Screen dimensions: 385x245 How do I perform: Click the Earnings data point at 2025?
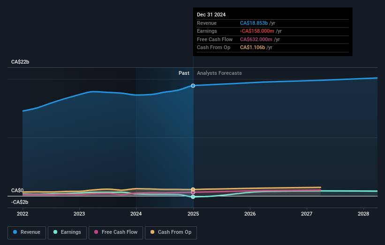pos(193,197)
